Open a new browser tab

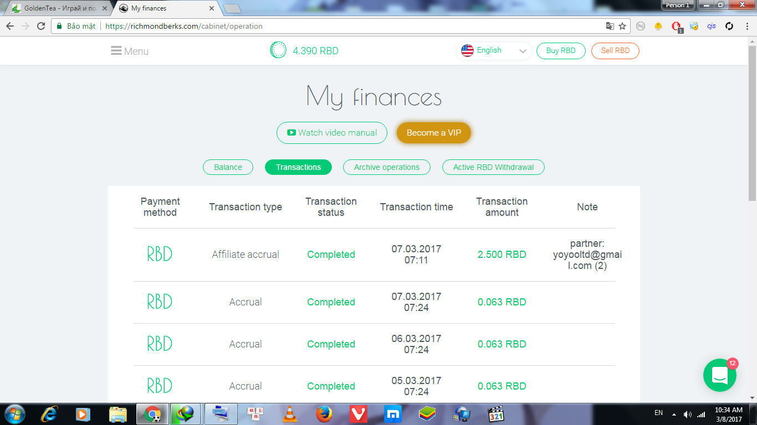click(x=232, y=8)
